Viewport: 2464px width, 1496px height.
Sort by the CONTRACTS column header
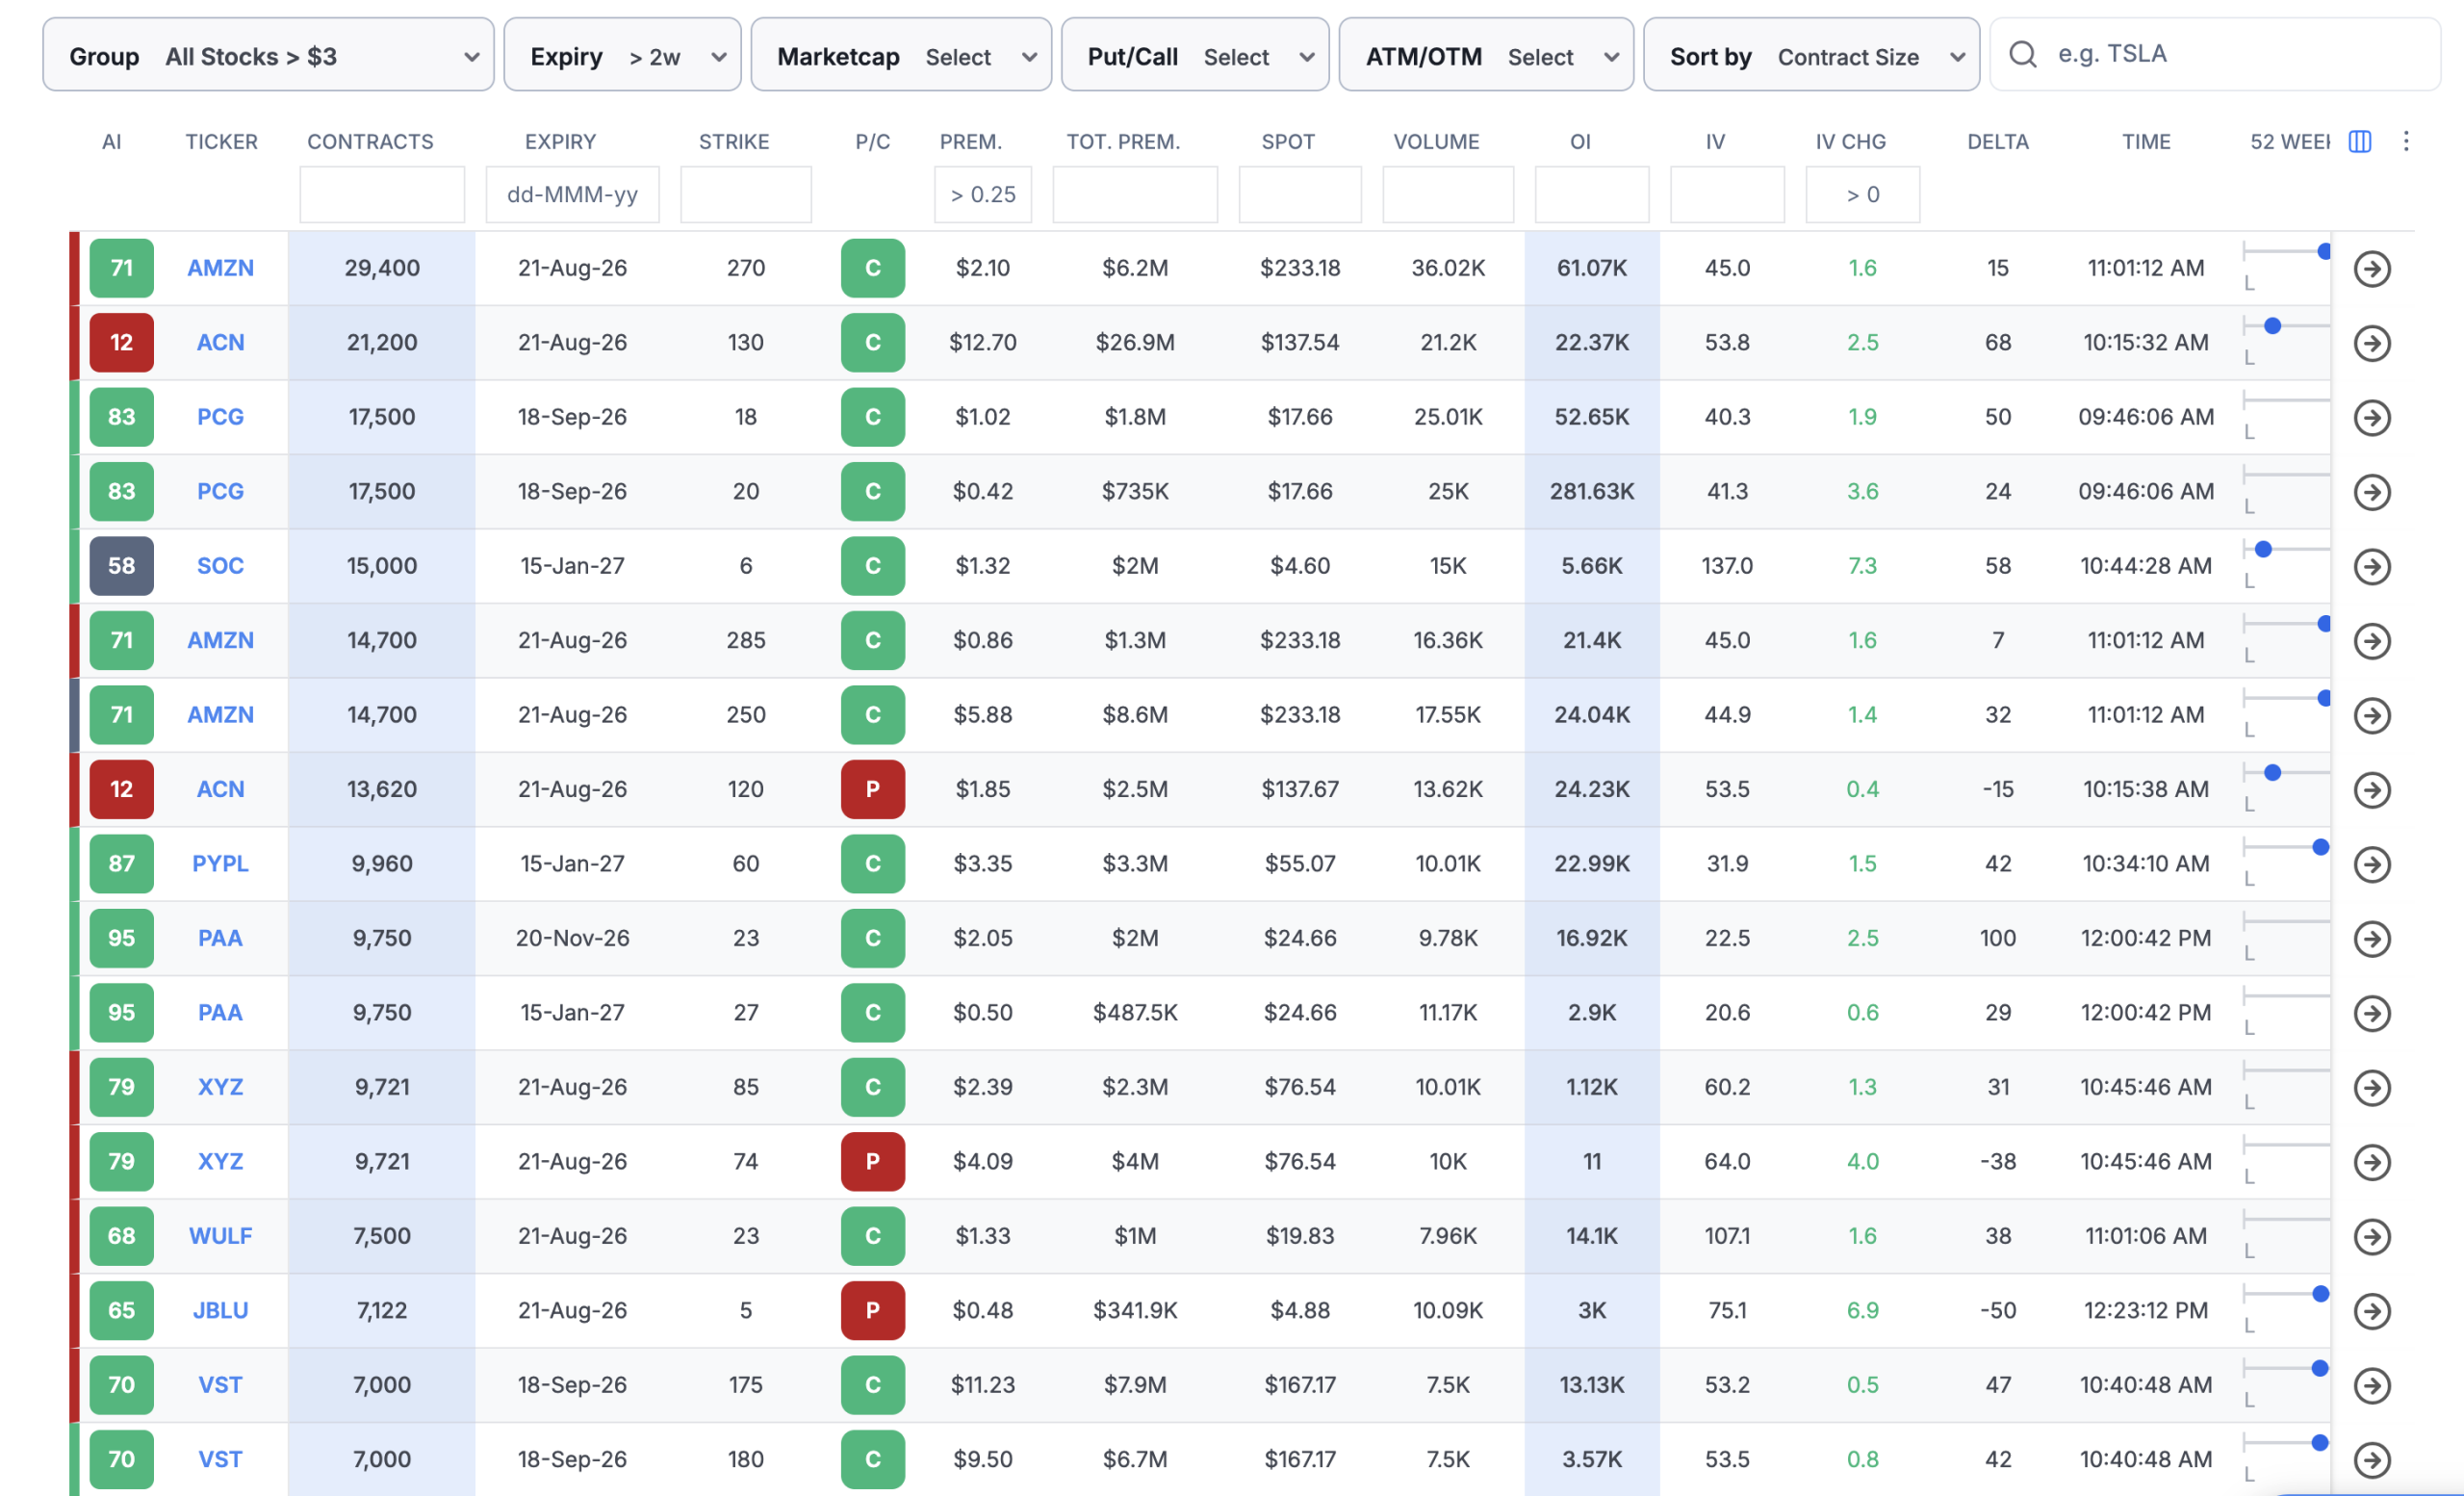(370, 142)
